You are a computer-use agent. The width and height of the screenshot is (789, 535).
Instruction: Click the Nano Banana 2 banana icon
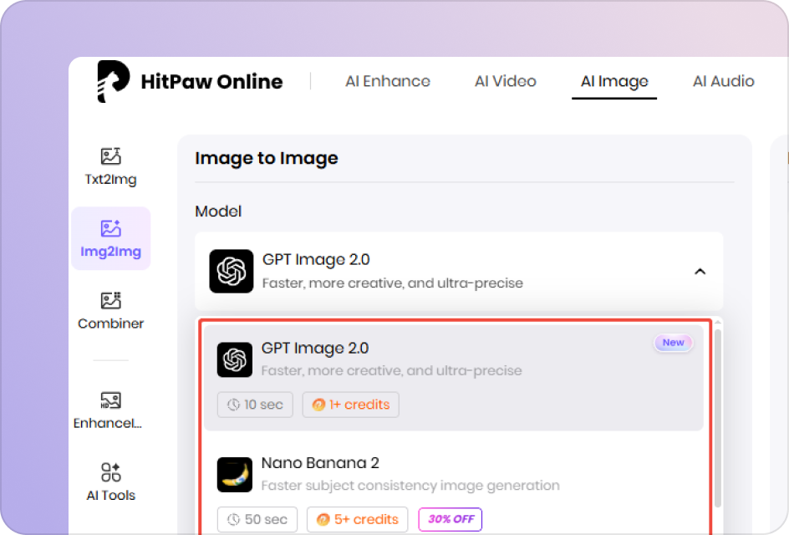pos(235,474)
